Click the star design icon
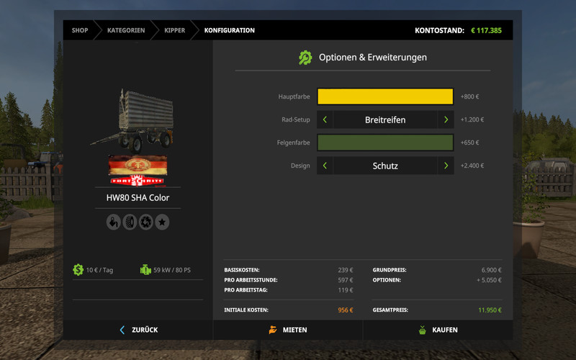 coord(163,222)
